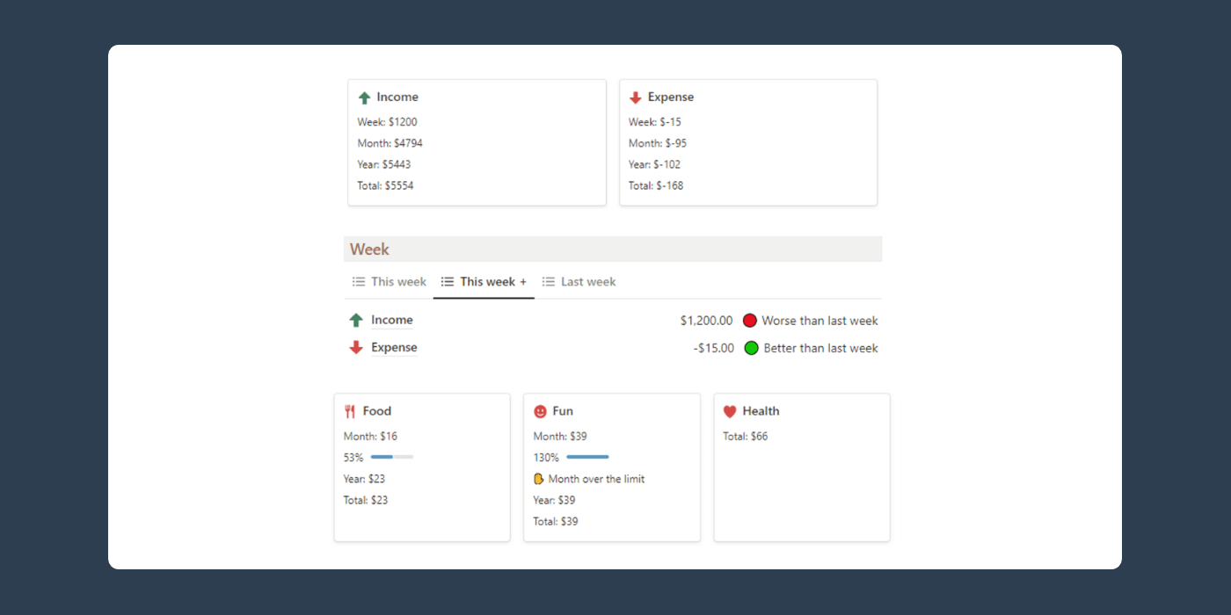Click Month: $16 on Food card
Viewport: 1231px width, 615px height.
370,437
